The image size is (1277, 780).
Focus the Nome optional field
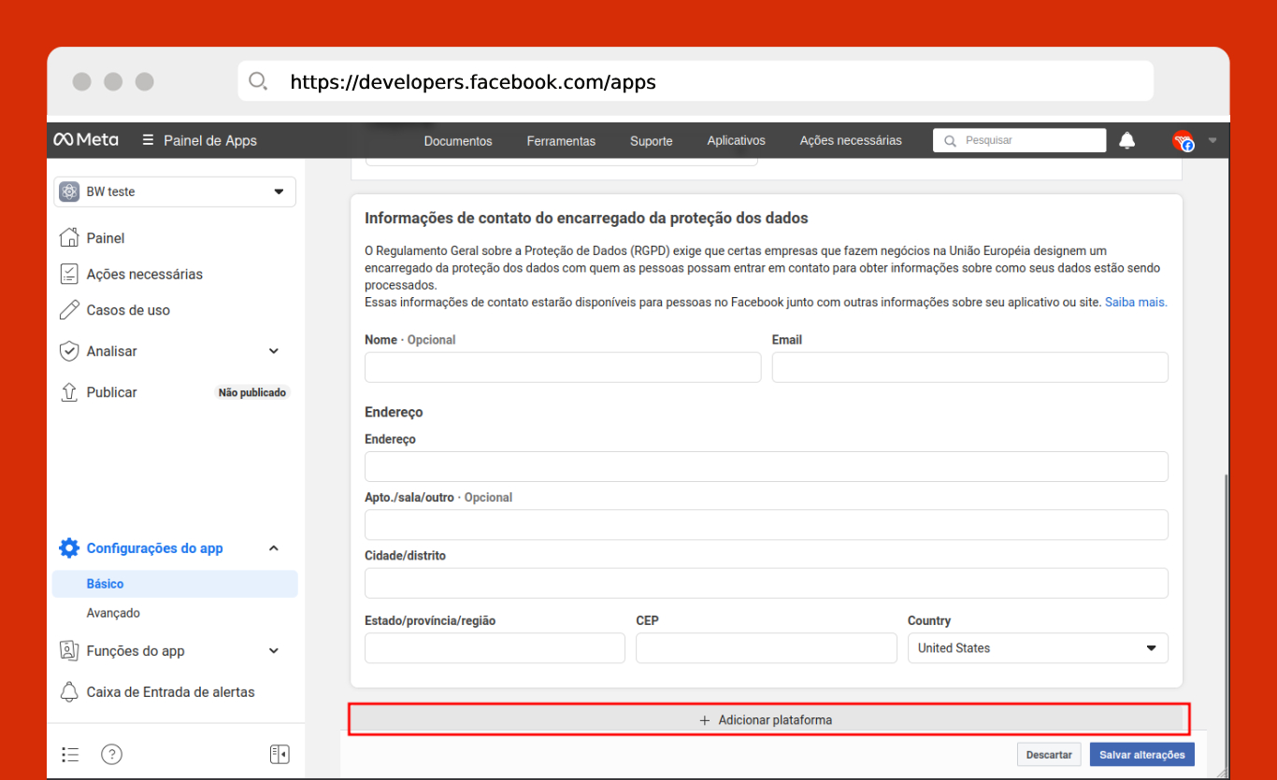click(x=563, y=367)
